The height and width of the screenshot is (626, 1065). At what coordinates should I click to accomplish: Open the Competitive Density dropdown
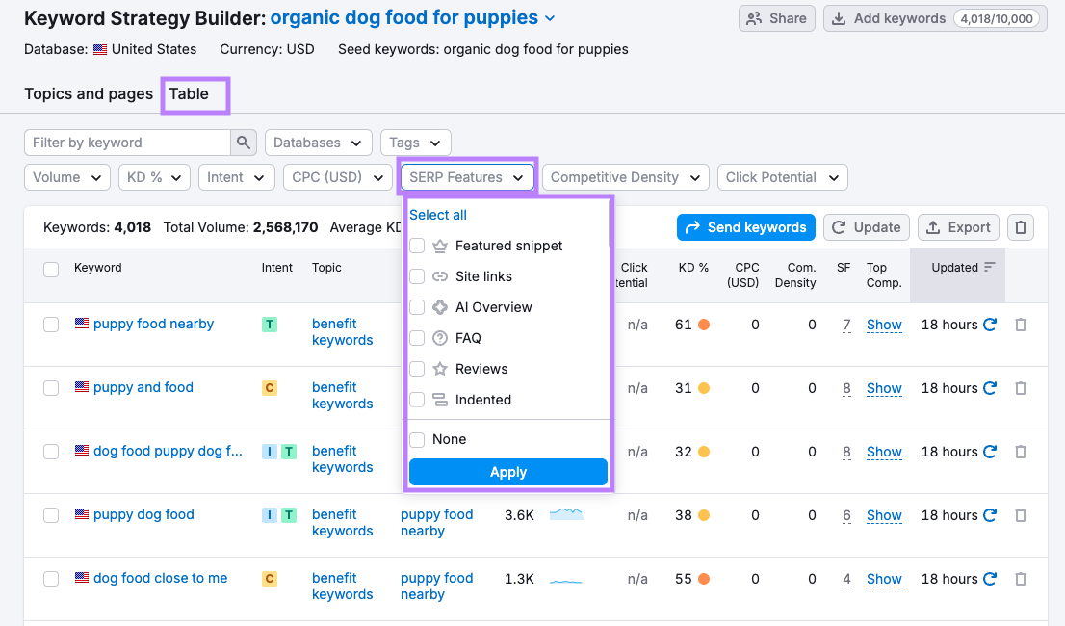tap(624, 177)
